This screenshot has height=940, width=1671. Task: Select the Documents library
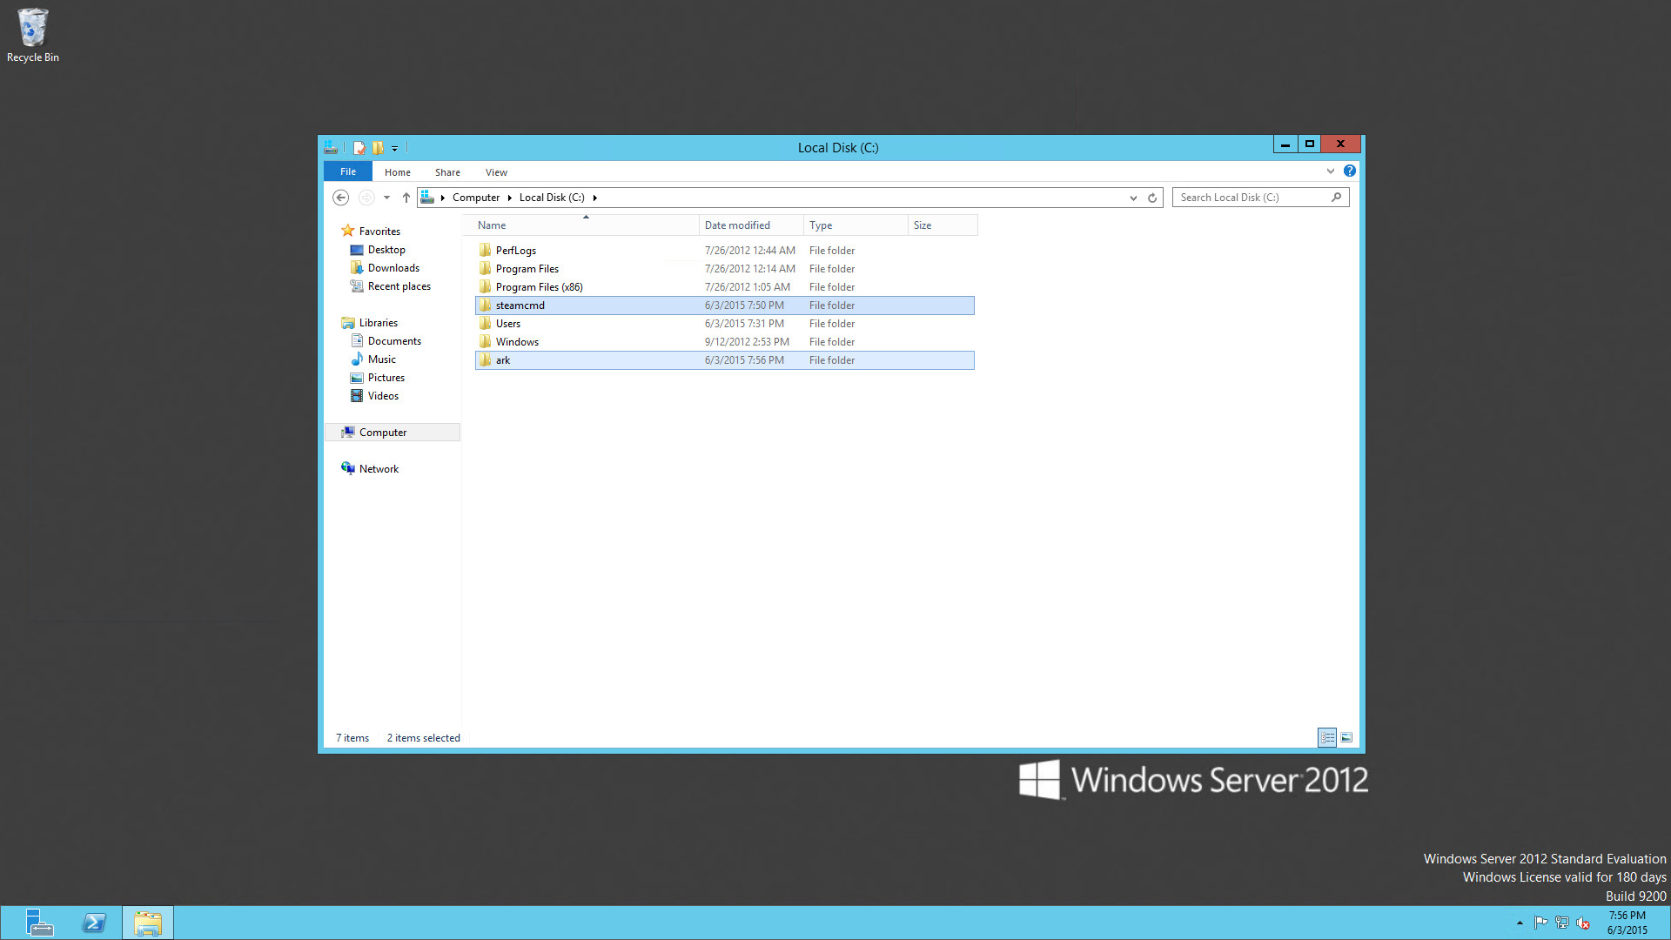(395, 339)
